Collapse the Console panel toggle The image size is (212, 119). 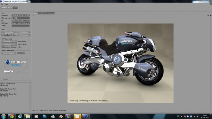[1, 79]
